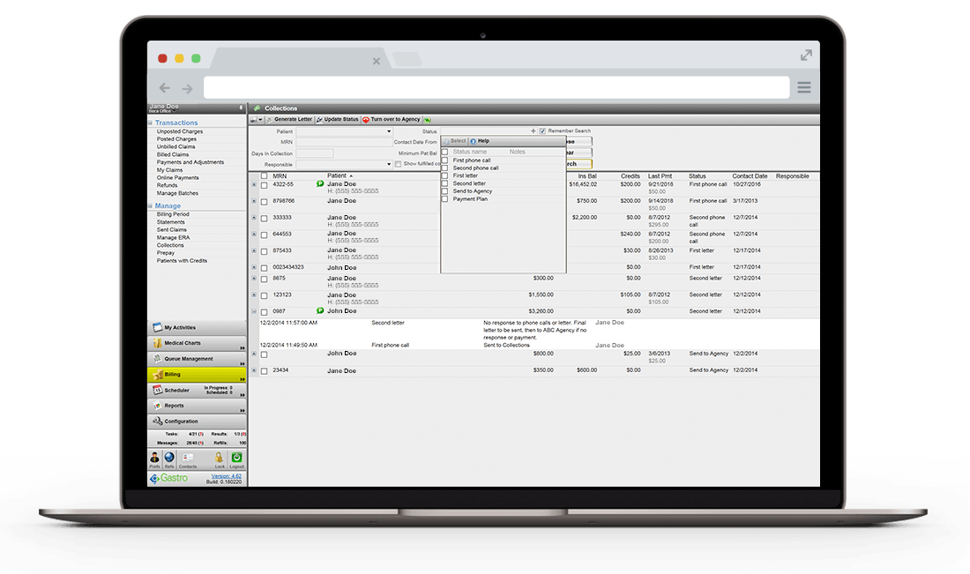Image resolution: width=970 pixels, height=574 pixels.
Task: Open the Refs globe icon
Action: [x=168, y=458]
